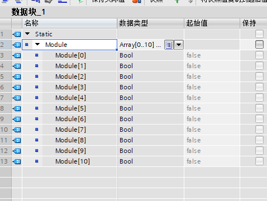Click the blue tag icon in row 13
The width and height of the screenshot is (267, 201).
[x=17, y=161]
